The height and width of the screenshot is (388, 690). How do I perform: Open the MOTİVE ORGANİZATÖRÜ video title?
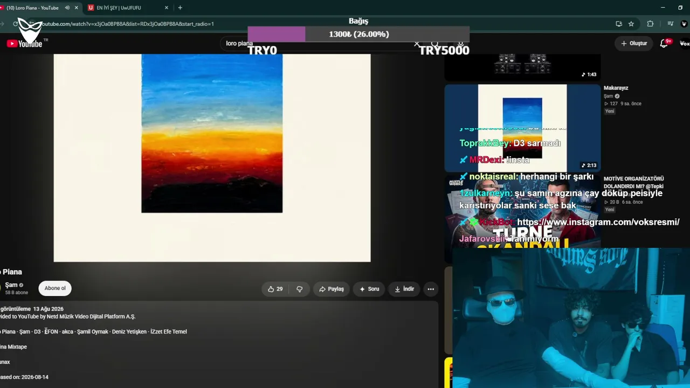(x=634, y=182)
